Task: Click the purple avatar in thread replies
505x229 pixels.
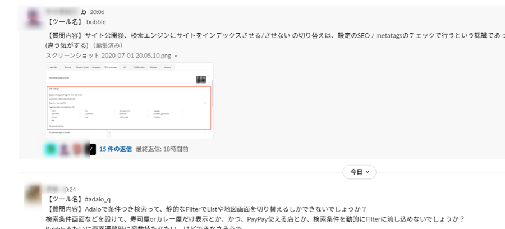Action: [64, 149]
